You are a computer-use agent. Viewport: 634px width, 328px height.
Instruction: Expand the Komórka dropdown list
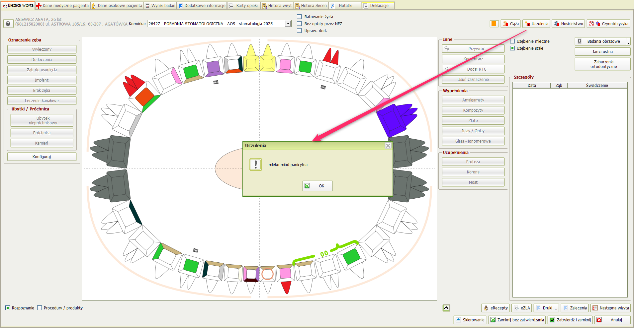click(288, 24)
